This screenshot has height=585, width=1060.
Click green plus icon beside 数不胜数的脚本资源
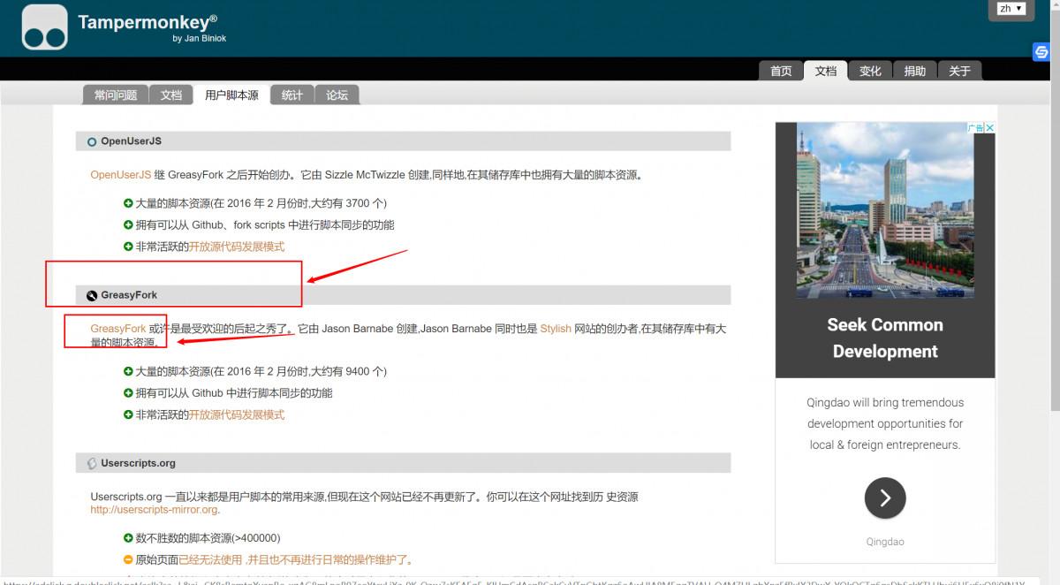coord(128,537)
